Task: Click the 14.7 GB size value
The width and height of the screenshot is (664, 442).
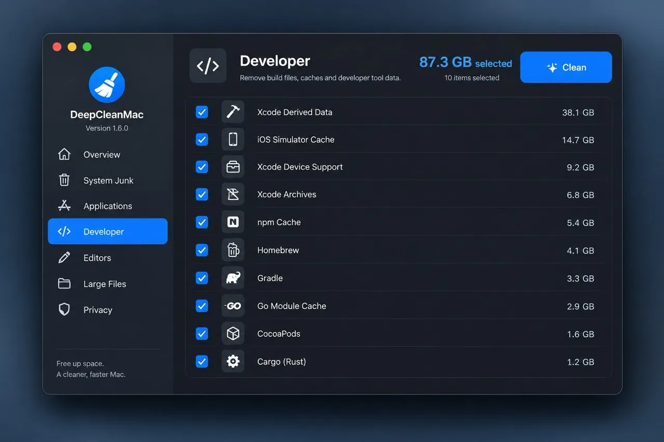Action: [x=578, y=140]
